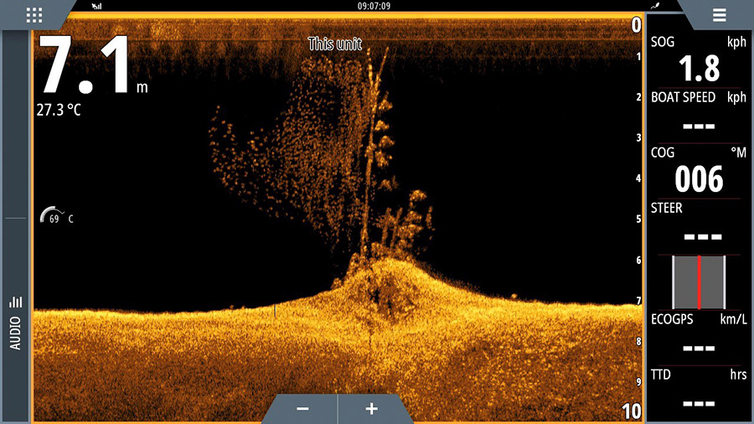
Task: Open the hamburger menu at top right
Action: pyautogui.click(x=719, y=15)
